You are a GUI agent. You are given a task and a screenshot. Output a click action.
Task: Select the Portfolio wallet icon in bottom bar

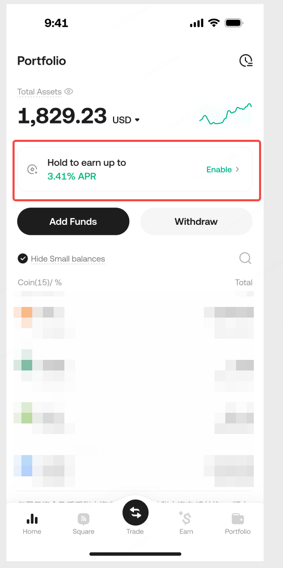coord(238,519)
